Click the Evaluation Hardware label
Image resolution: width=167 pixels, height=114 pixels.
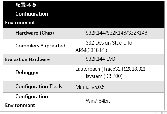[x=27, y=59]
